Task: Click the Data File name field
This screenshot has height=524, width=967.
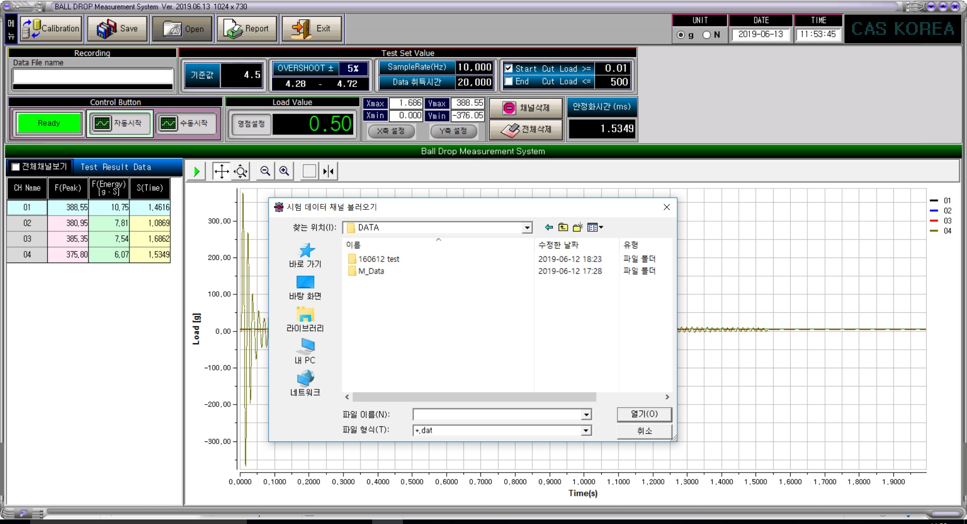Action: pyautogui.click(x=93, y=77)
